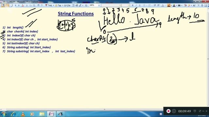Toggle Underline formatting

(x=140, y=5)
